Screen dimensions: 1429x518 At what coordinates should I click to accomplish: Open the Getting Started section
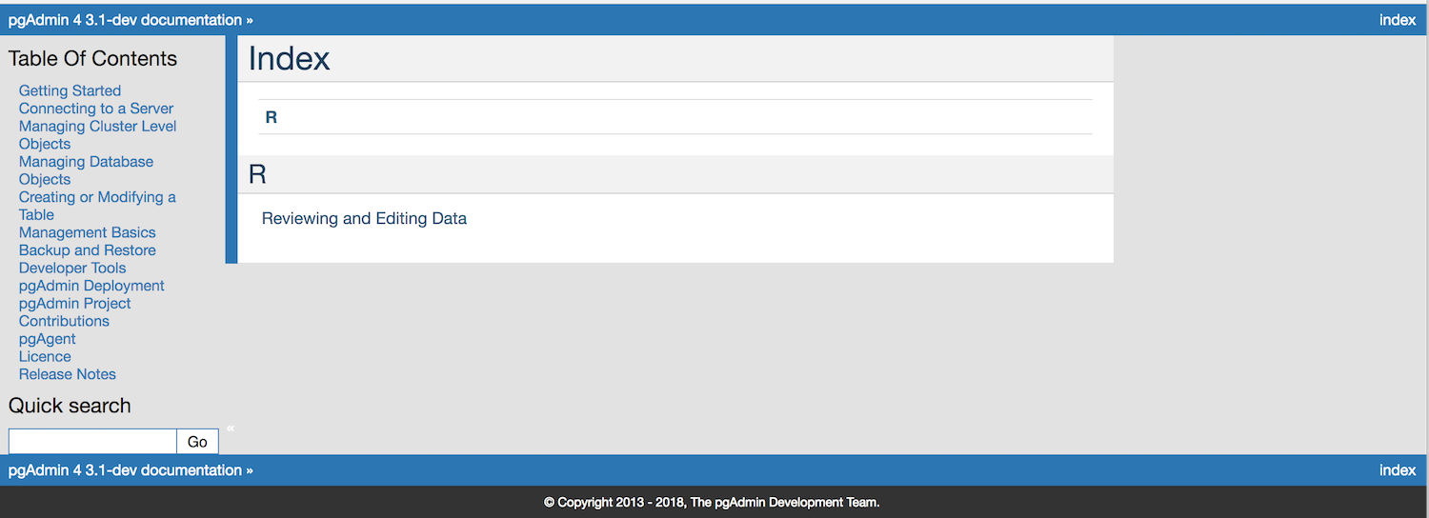(x=70, y=90)
